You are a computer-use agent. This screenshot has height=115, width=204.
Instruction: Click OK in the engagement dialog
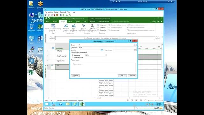[122, 76]
